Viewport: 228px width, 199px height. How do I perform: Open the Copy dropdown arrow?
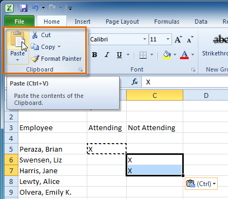[x=59, y=47]
